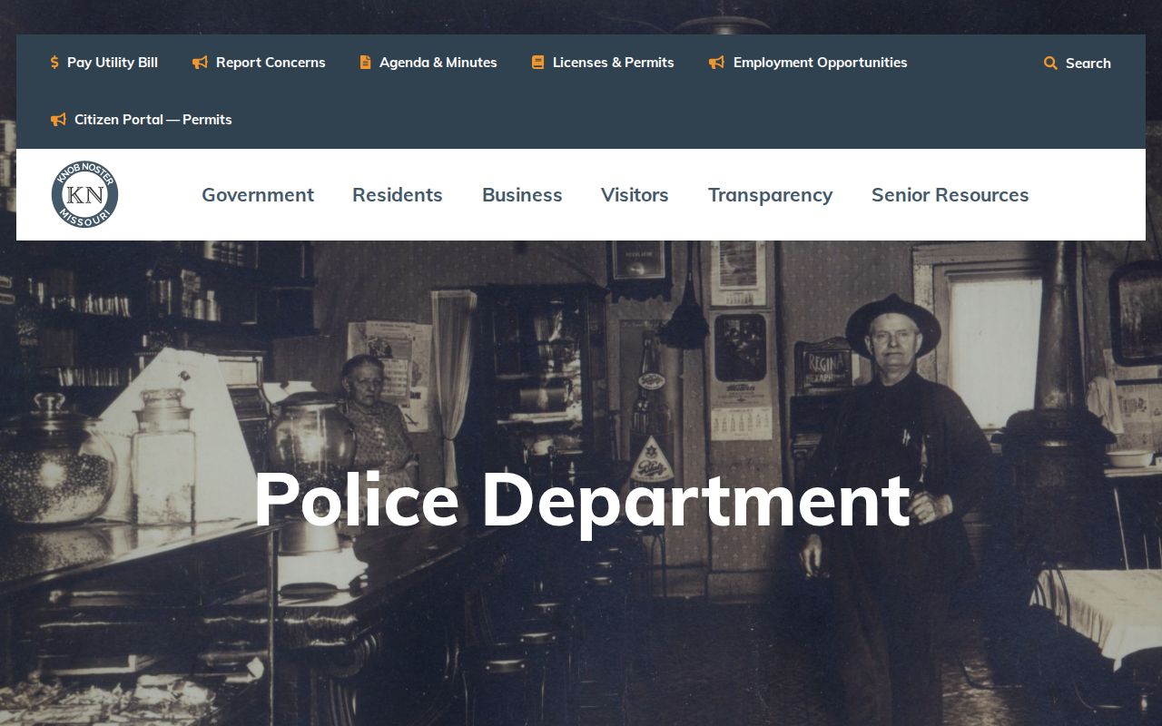
Task: Open the Agenda & Minutes link
Action: point(438,63)
